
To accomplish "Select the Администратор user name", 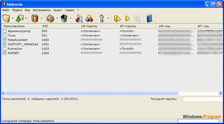I will pyautogui.click(x=19, y=31).
